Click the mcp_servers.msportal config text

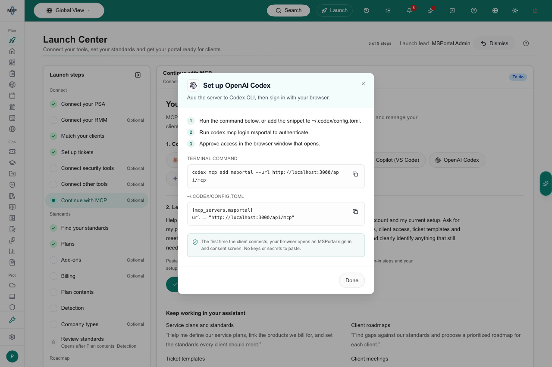[223, 210]
